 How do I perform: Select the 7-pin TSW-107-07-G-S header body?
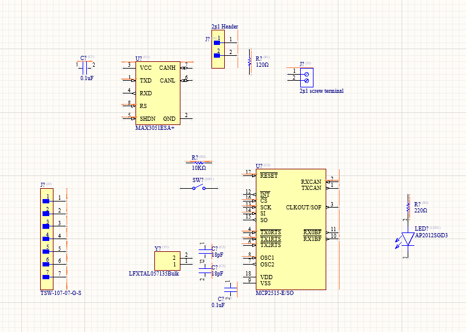(x=47, y=239)
